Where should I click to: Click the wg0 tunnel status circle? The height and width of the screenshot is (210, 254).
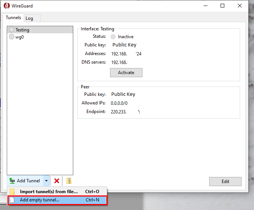[x=12, y=37]
